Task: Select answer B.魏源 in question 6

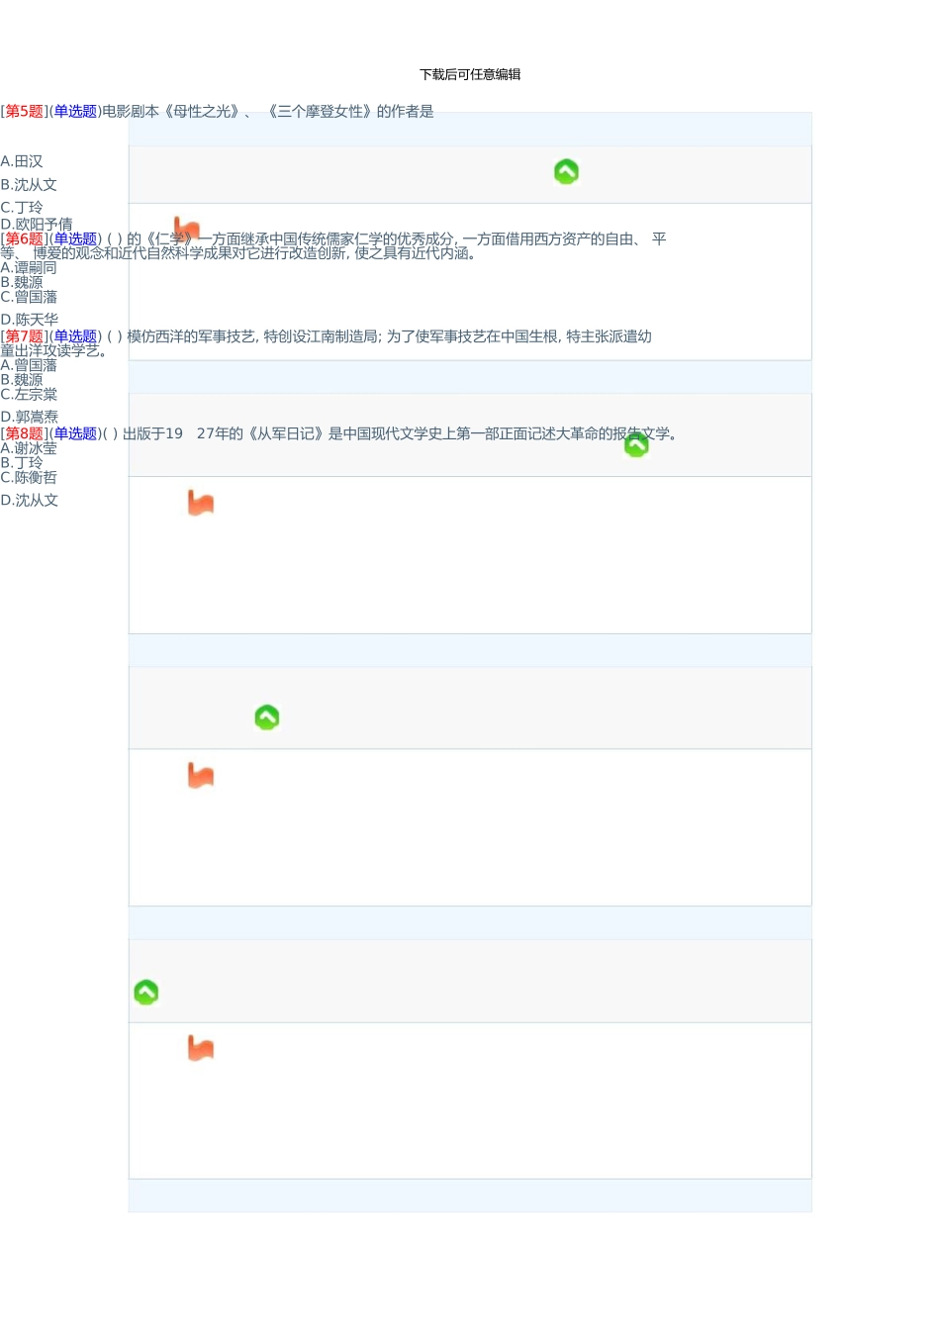Action: pyautogui.click(x=22, y=282)
